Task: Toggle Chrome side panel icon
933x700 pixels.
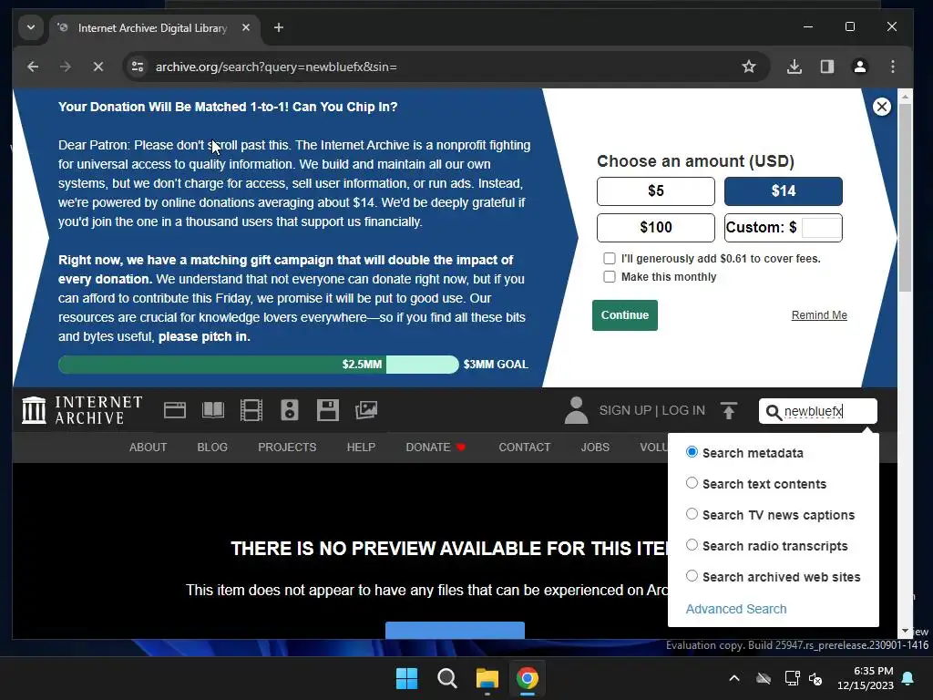Action: click(x=827, y=67)
